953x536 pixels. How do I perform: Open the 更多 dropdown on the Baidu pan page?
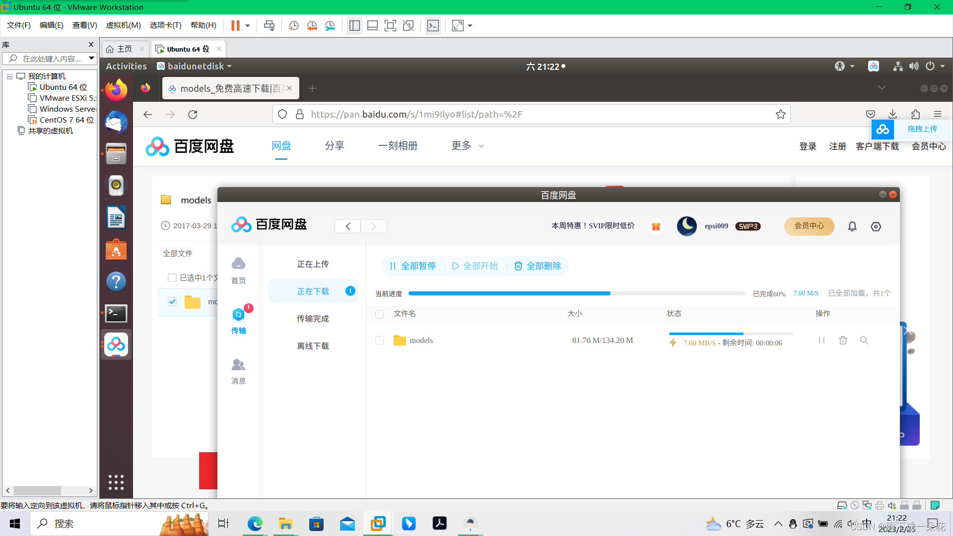(466, 146)
